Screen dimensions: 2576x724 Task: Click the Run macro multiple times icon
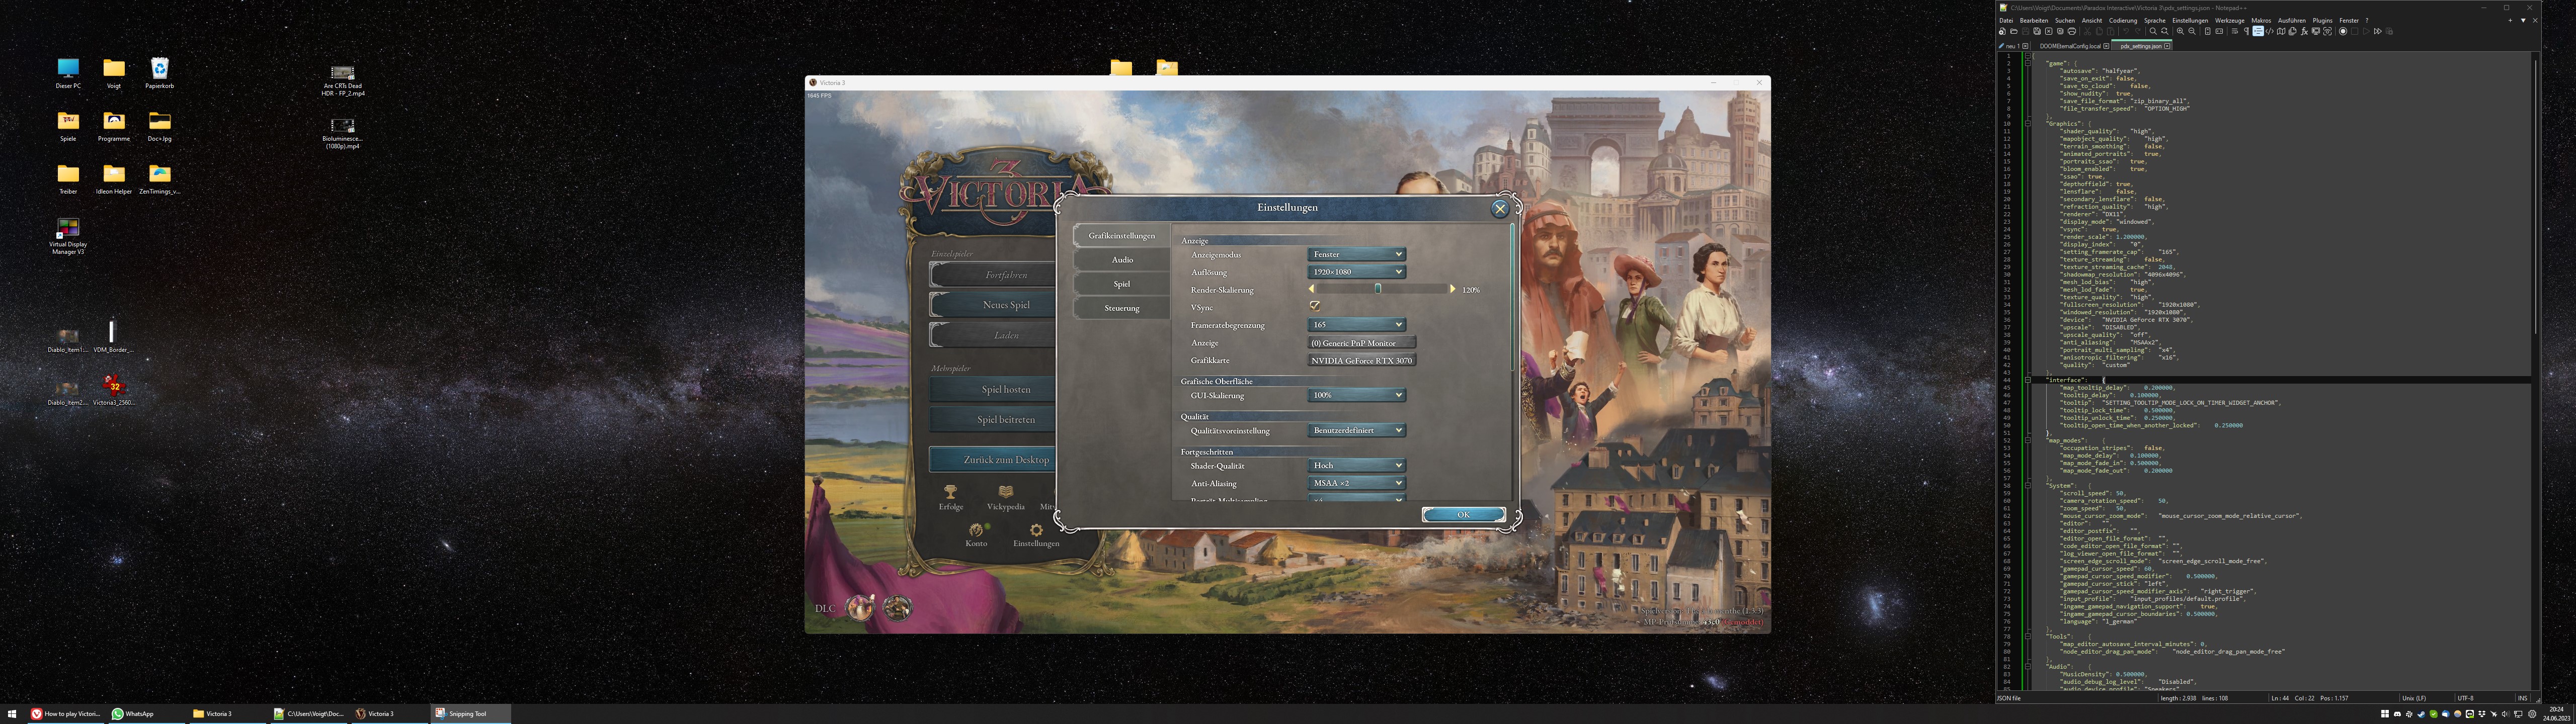(x=2378, y=32)
